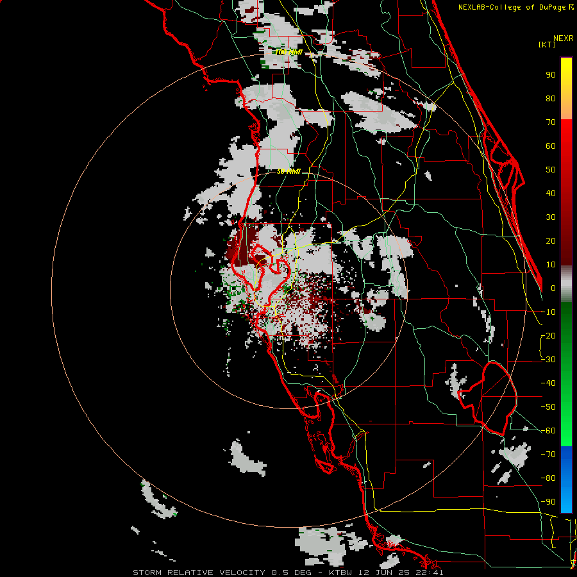
Task: Click the 50 value on the velocity scale
Action: 551,170
